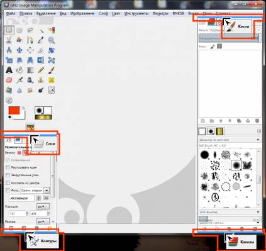
Task: Select the Rectangle Select tool
Action: (9, 30)
